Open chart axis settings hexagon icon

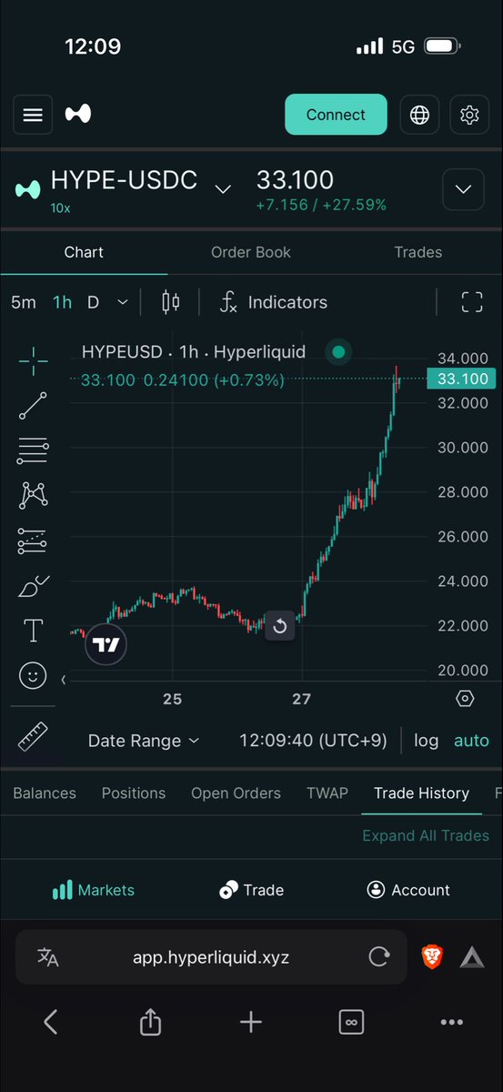pos(465,699)
